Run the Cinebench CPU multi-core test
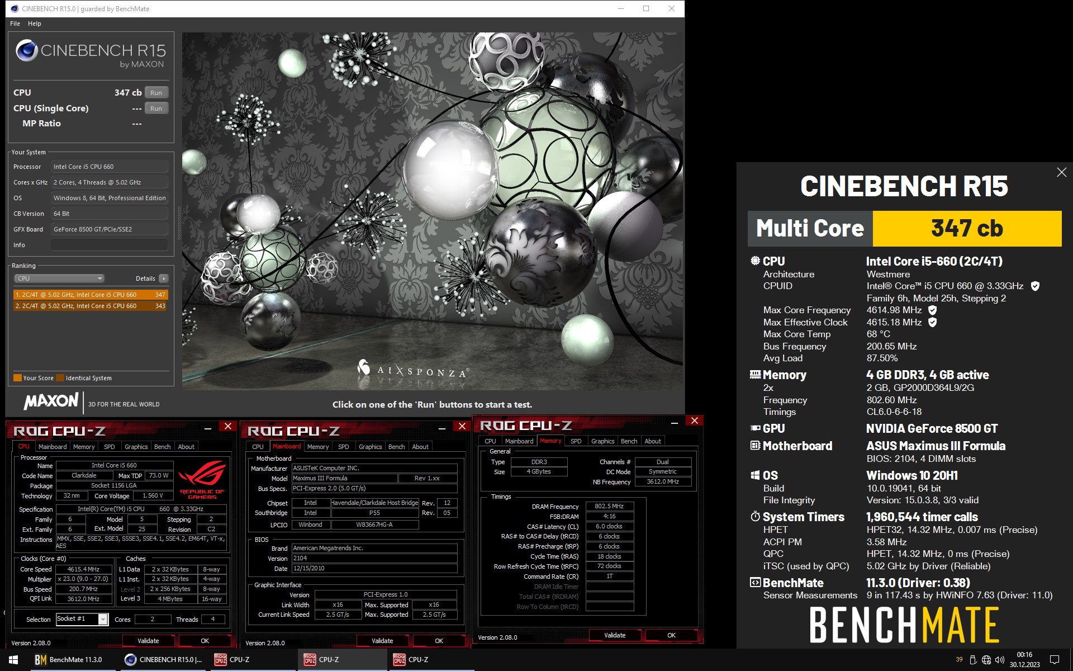The width and height of the screenshot is (1073, 671). click(156, 93)
